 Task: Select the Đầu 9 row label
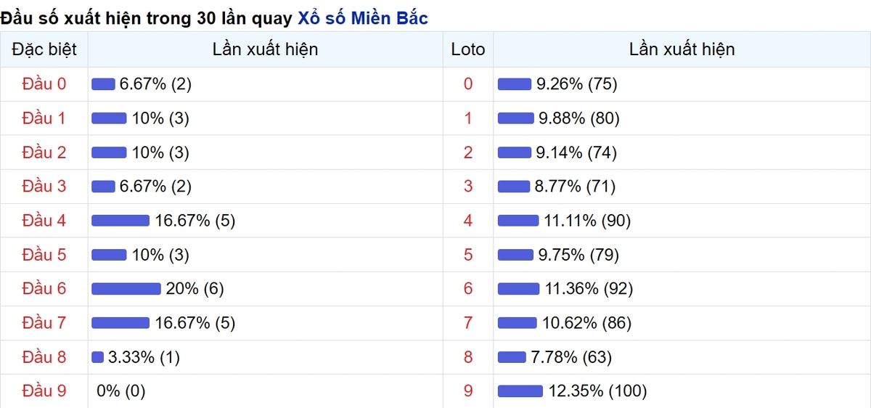(44, 391)
